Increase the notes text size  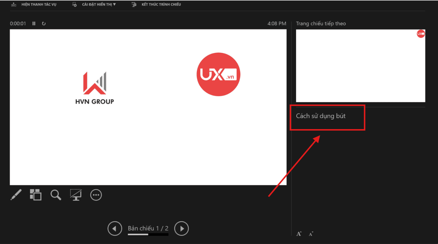point(299,234)
